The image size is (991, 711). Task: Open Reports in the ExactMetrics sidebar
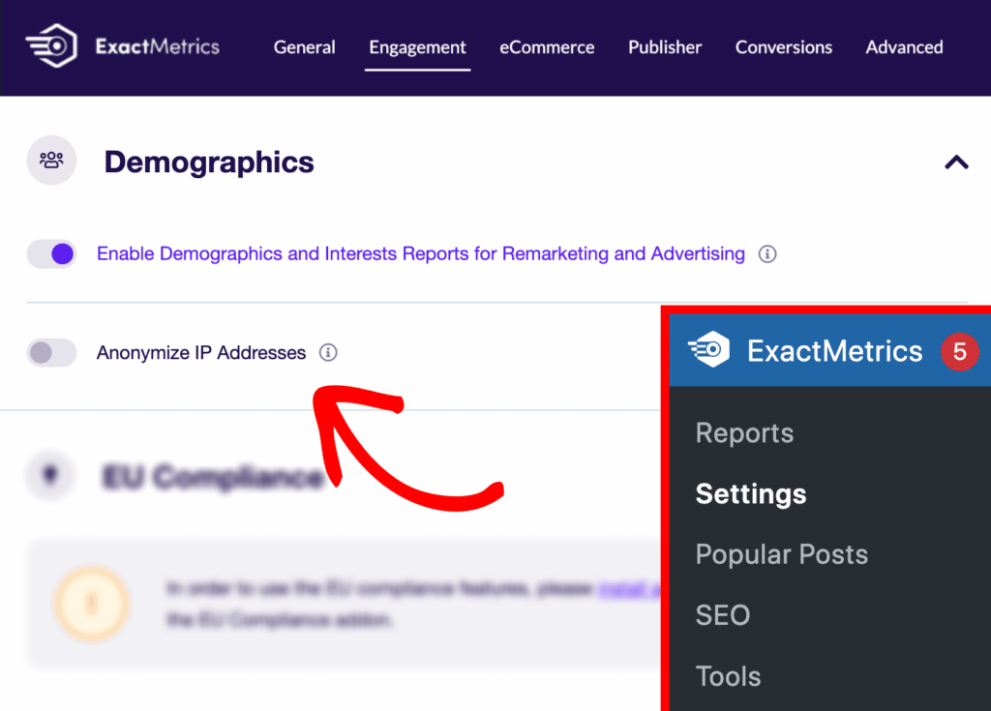pyautogui.click(x=744, y=433)
